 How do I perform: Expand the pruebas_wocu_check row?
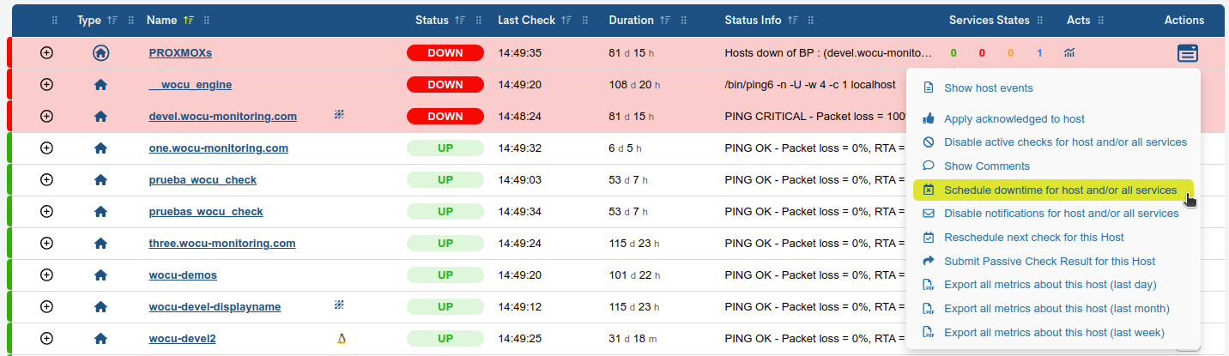[x=47, y=212]
